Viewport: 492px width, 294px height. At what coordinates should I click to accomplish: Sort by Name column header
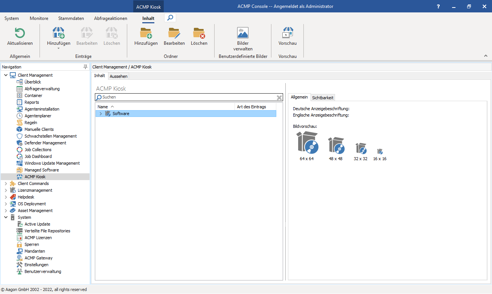(x=165, y=107)
